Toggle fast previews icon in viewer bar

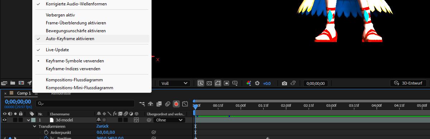[200, 83]
